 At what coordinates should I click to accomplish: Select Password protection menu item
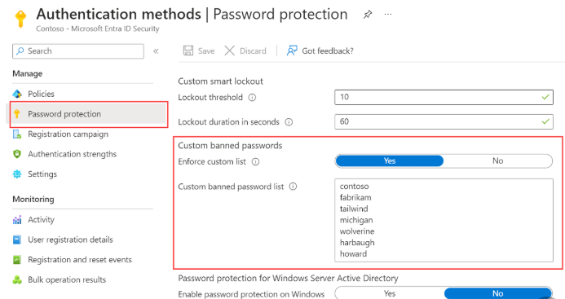click(89, 114)
